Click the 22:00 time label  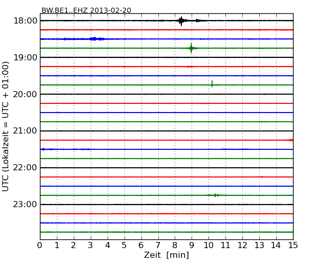[x=25, y=168]
